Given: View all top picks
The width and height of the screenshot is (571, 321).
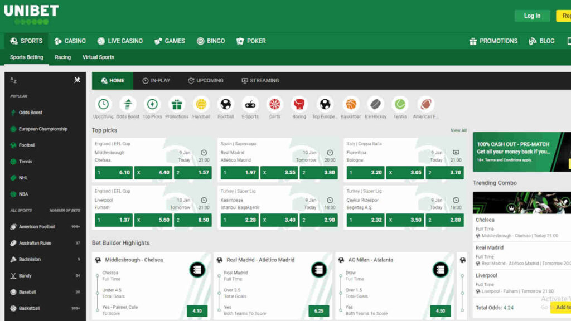Looking at the screenshot, I should (x=458, y=130).
